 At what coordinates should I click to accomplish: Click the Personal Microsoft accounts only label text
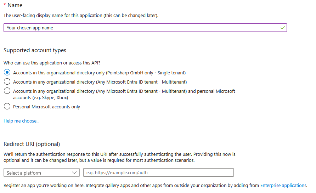pyautogui.click(x=46, y=107)
